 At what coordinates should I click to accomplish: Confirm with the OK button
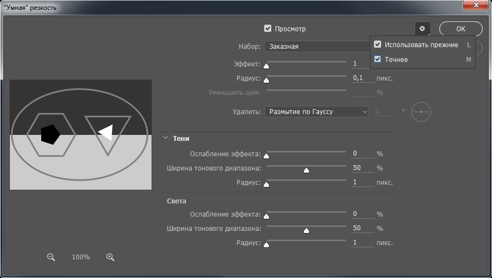(461, 29)
